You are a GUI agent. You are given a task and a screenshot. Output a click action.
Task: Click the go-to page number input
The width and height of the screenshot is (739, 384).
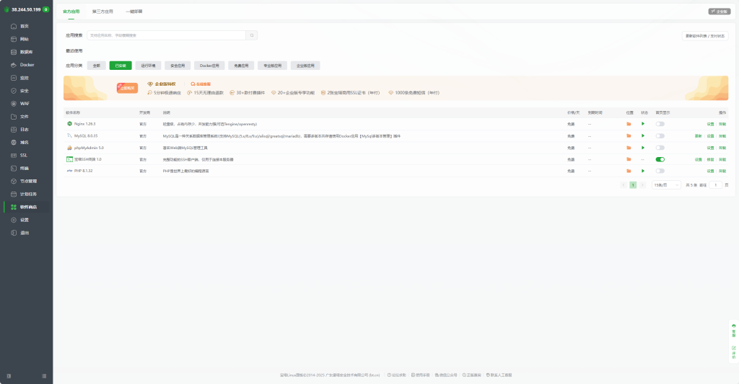tap(715, 185)
